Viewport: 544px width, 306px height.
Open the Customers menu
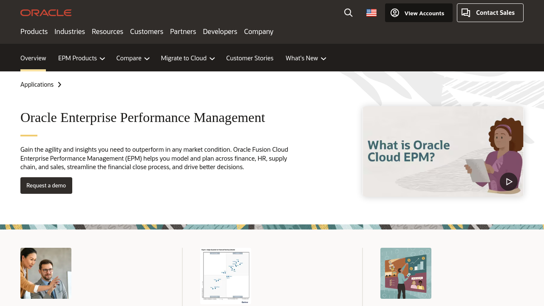click(147, 31)
